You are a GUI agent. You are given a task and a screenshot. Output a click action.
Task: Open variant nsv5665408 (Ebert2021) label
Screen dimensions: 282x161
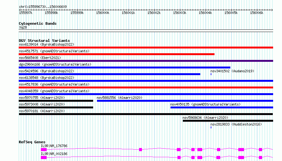[x=40, y=58]
